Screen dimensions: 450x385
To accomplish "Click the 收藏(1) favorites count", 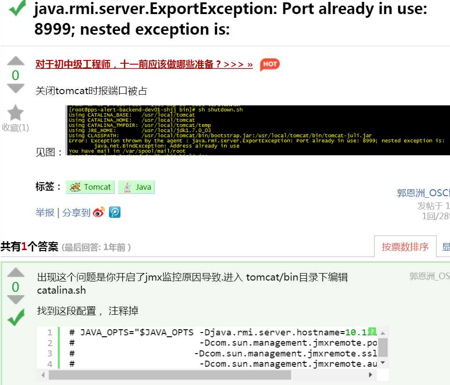I will click(x=15, y=127).
